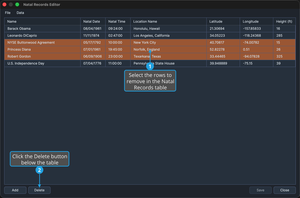The width and height of the screenshot is (300, 198).
Task: Click the height value 26 cell
Action: 284,49
